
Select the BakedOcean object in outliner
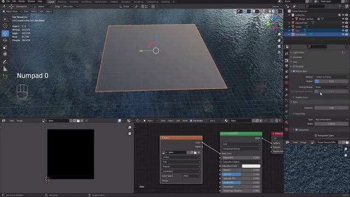[x=301, y=23]
